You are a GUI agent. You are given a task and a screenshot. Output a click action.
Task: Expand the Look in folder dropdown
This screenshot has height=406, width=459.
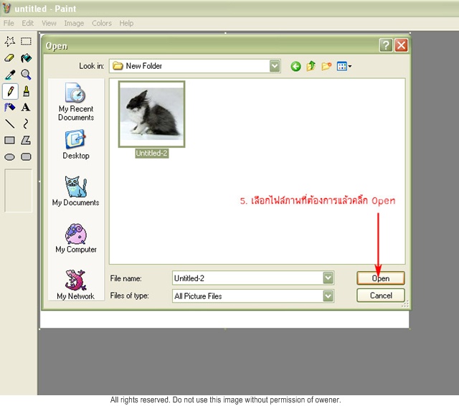pos(275,66)
